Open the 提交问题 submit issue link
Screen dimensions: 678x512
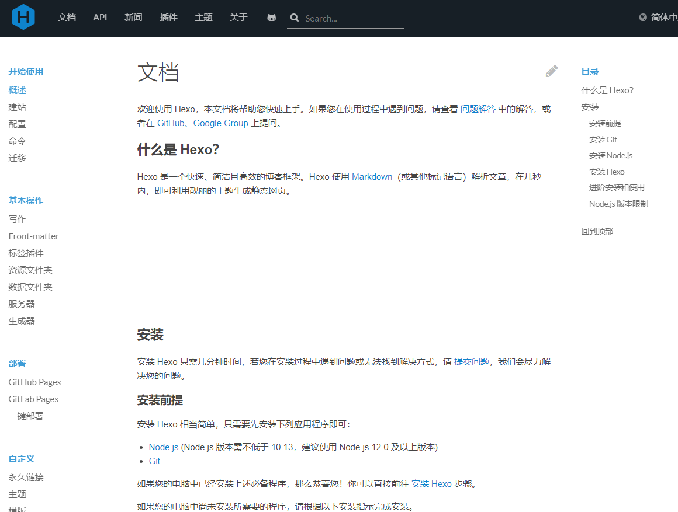coord(472,361)
